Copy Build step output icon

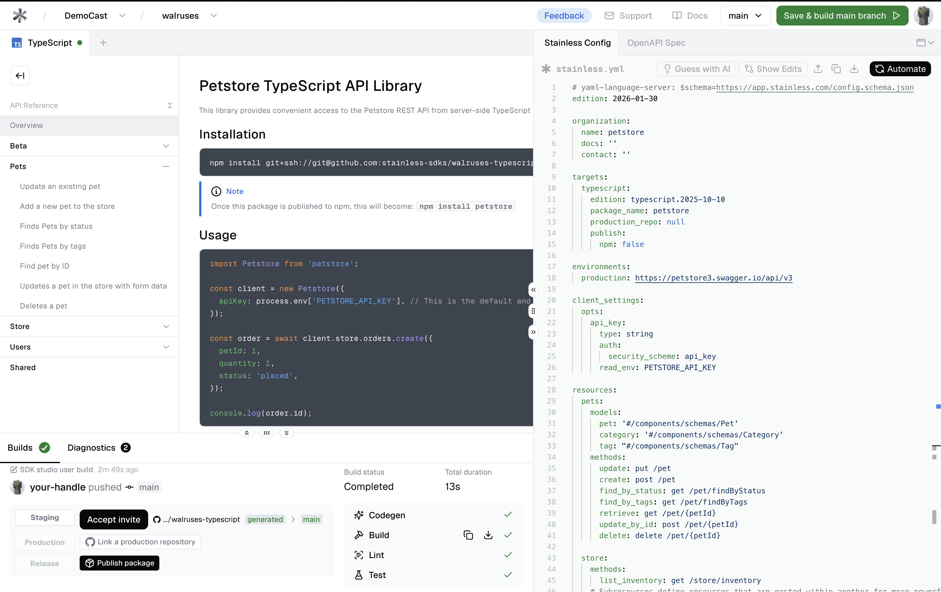tap(468, 535)
